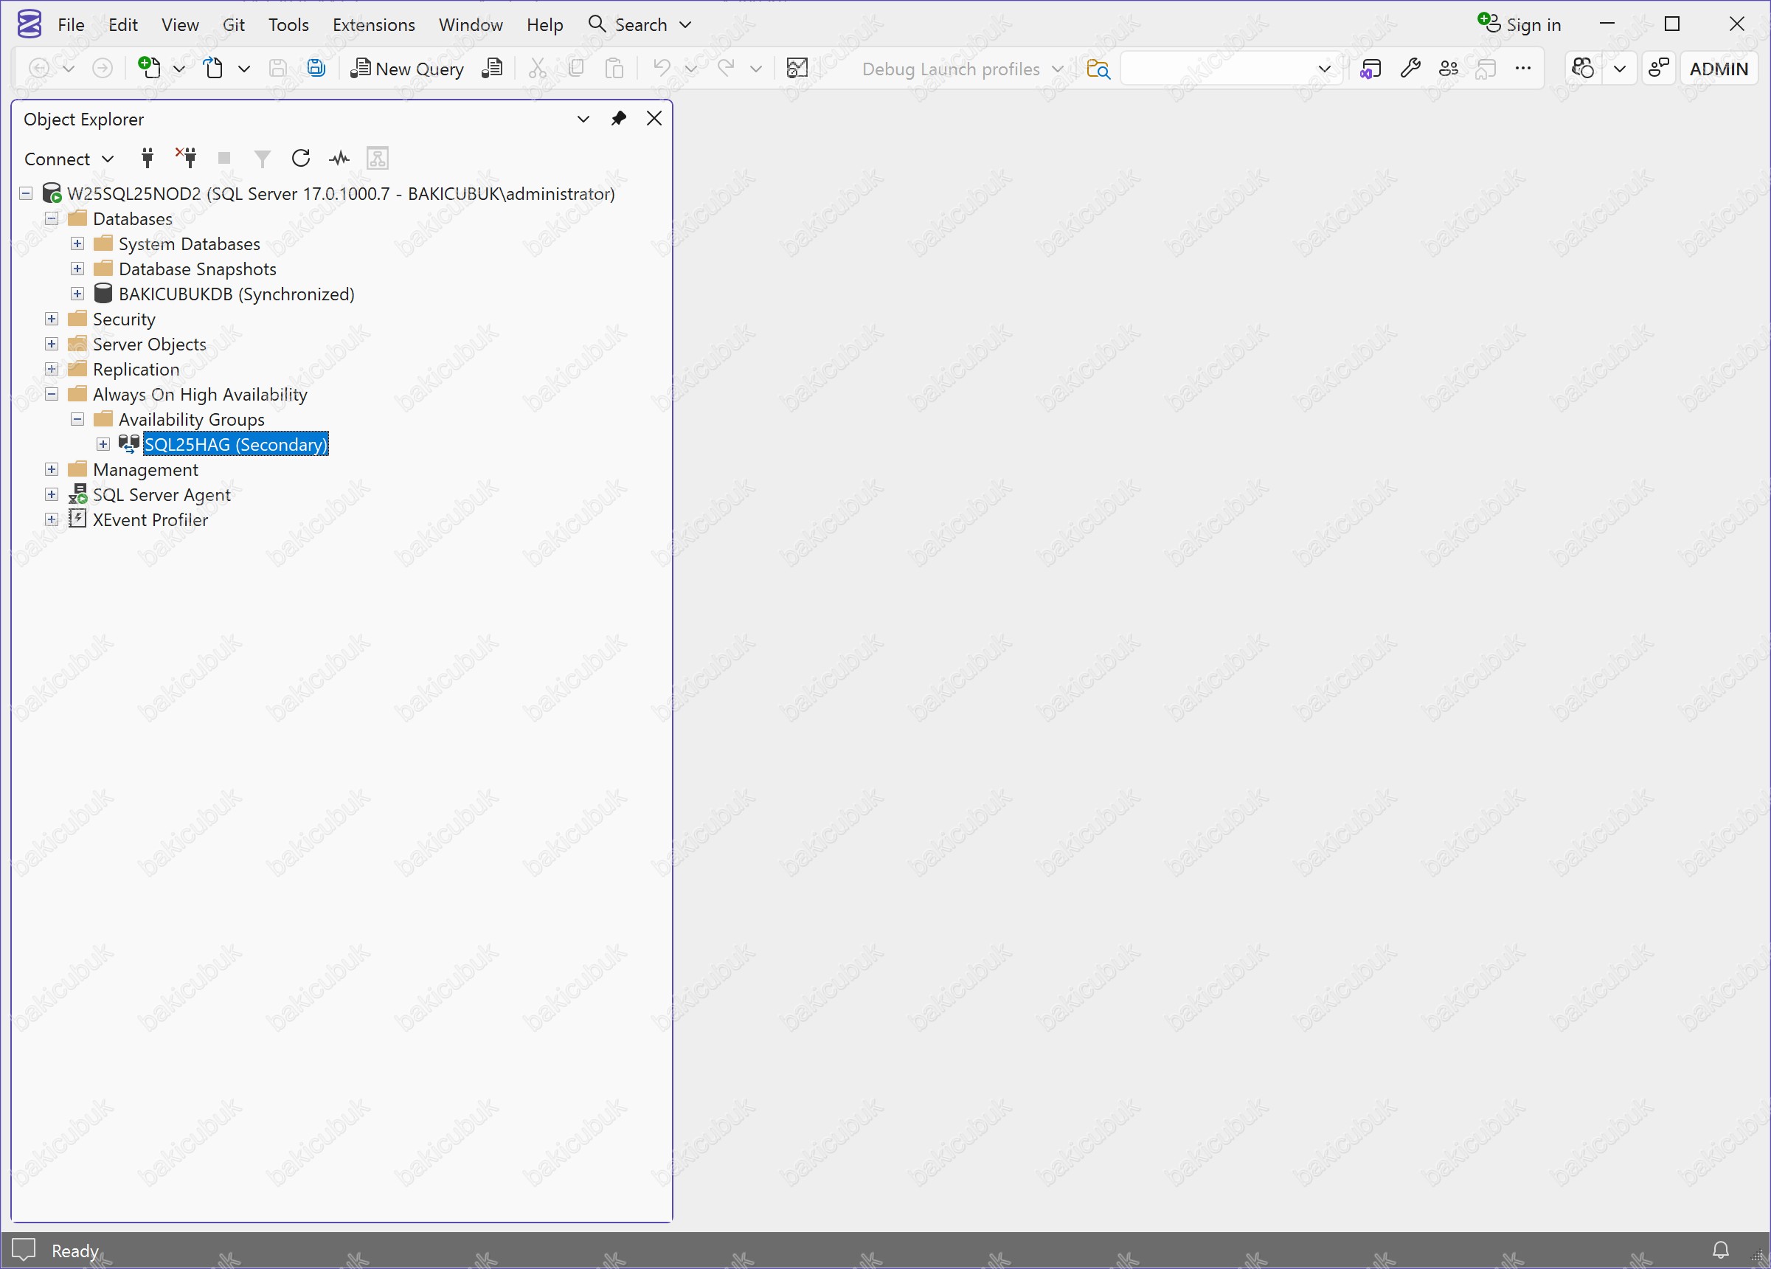This screenshot has width=1771, height=1269.
Task: Collapse the Always On High Availability folder
Action: pos(52,395)
